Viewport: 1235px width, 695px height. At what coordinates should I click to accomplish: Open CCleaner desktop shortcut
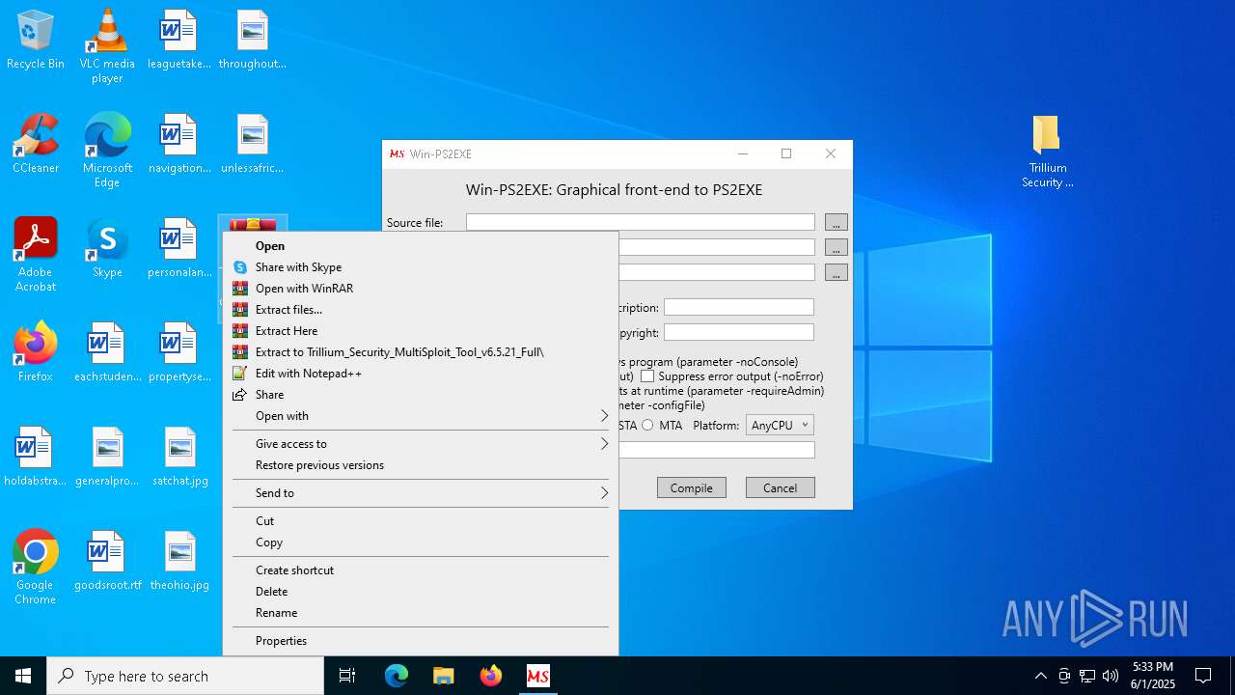pyautogui.click(x=36, y=145)
